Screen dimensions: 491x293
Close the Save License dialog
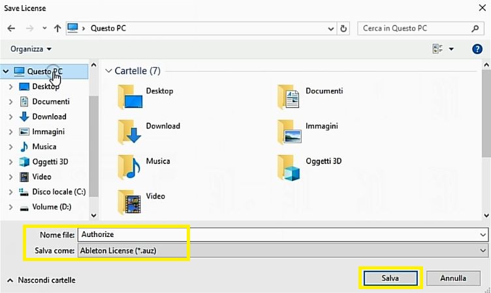click(x=483, y=8)
